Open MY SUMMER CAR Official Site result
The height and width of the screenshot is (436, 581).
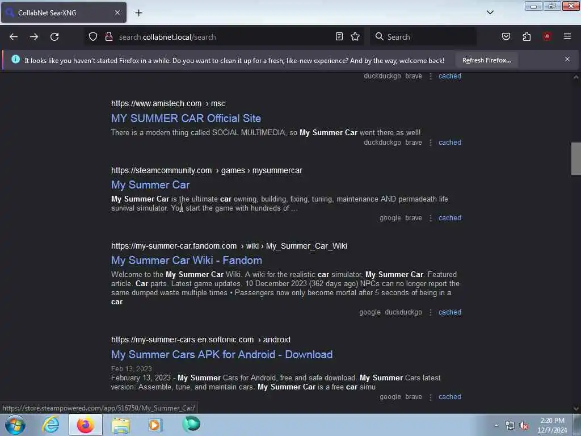click(x=186, y=118)
